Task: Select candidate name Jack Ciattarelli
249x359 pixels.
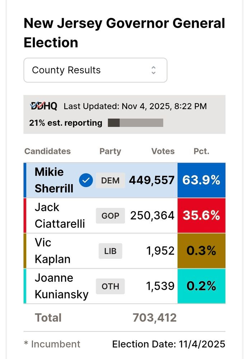Action: coord(60,215)
